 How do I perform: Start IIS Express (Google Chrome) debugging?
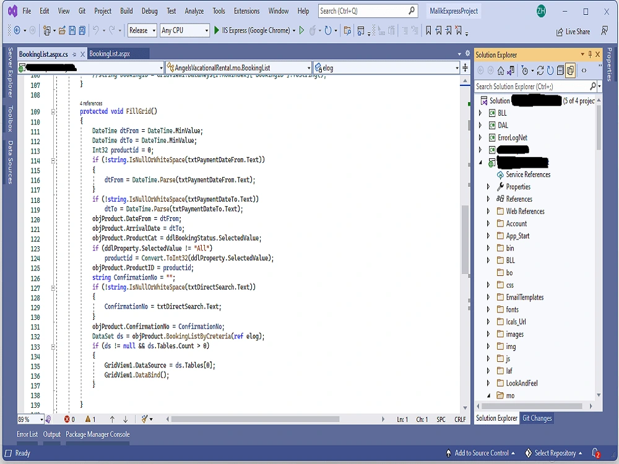[x=251, y=30]
